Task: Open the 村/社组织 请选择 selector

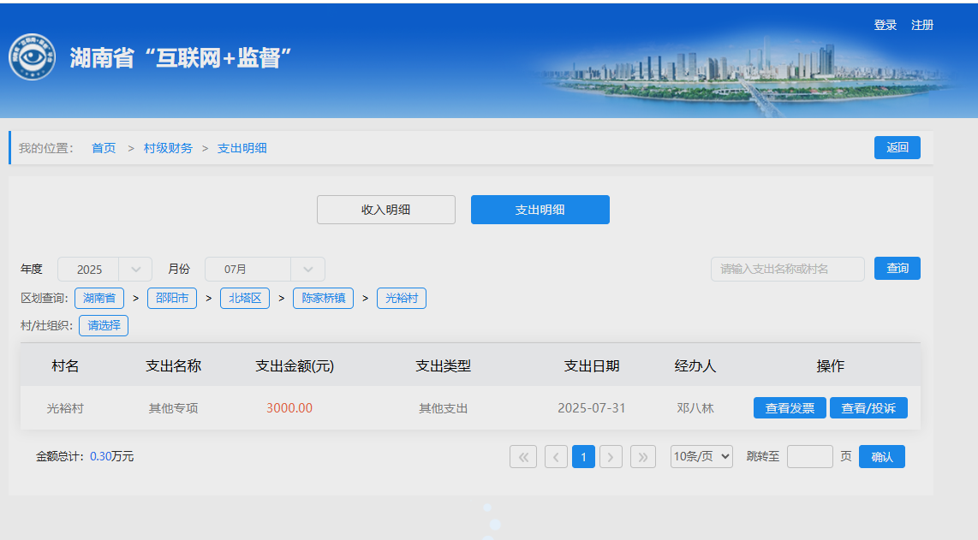Action: point(104,325)
